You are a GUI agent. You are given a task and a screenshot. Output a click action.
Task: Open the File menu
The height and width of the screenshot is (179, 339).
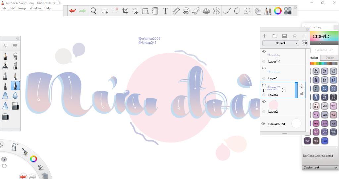[4, 8]
